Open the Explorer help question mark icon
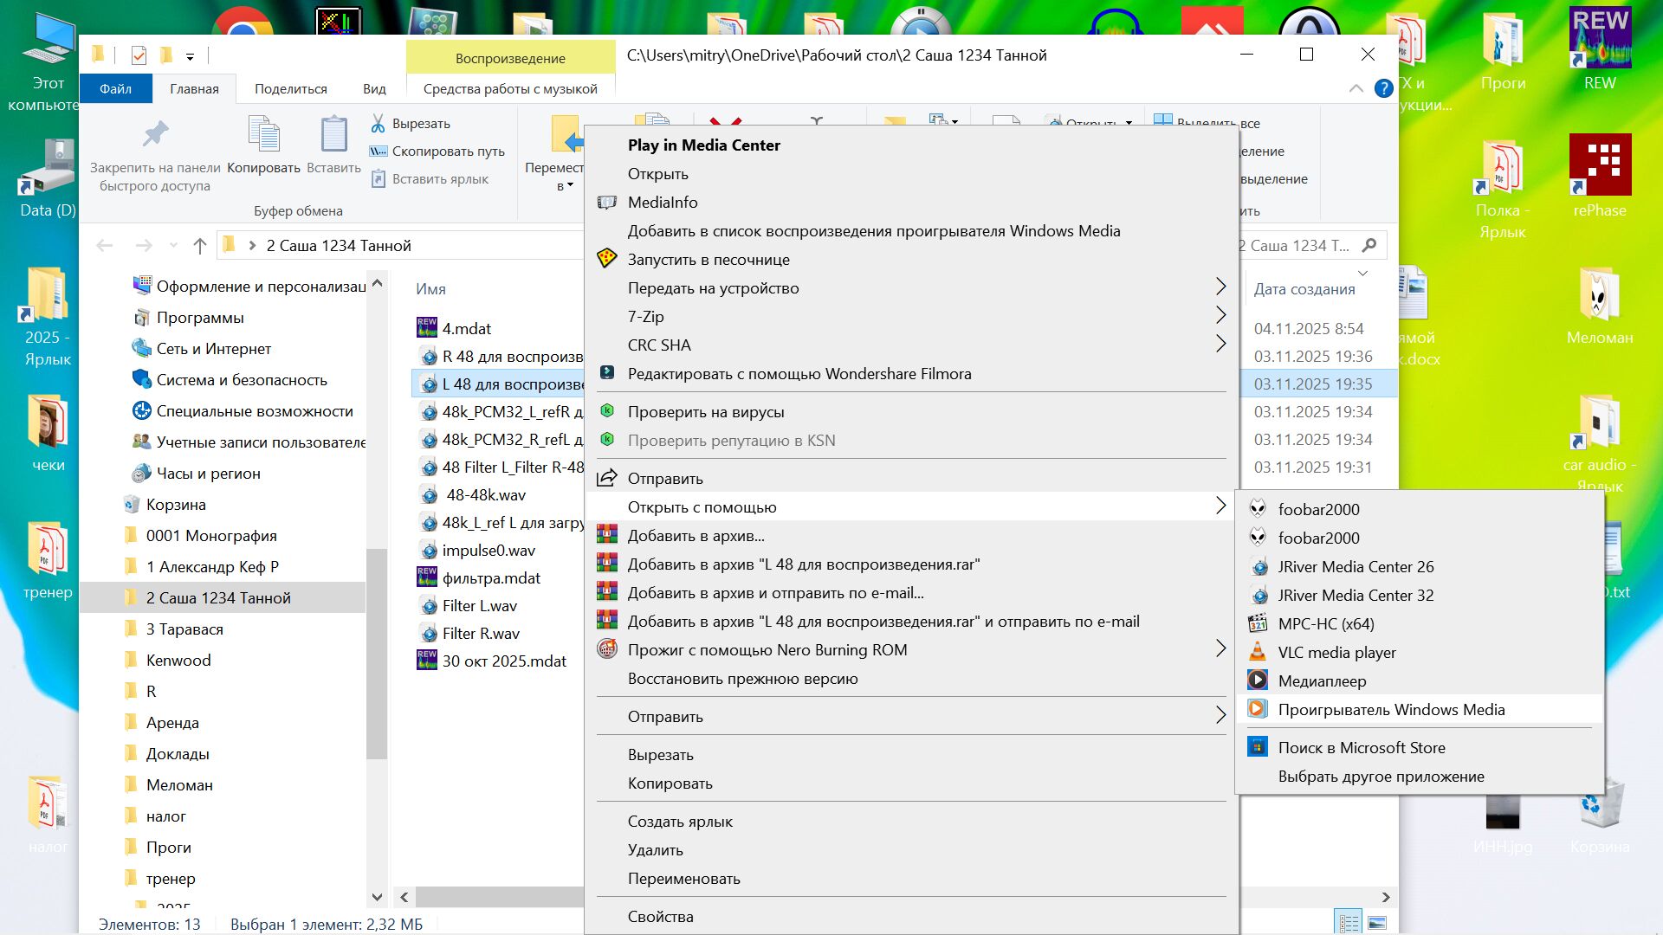The height and width of the screenshot is (935, 1663). (x=1383, y=87)
